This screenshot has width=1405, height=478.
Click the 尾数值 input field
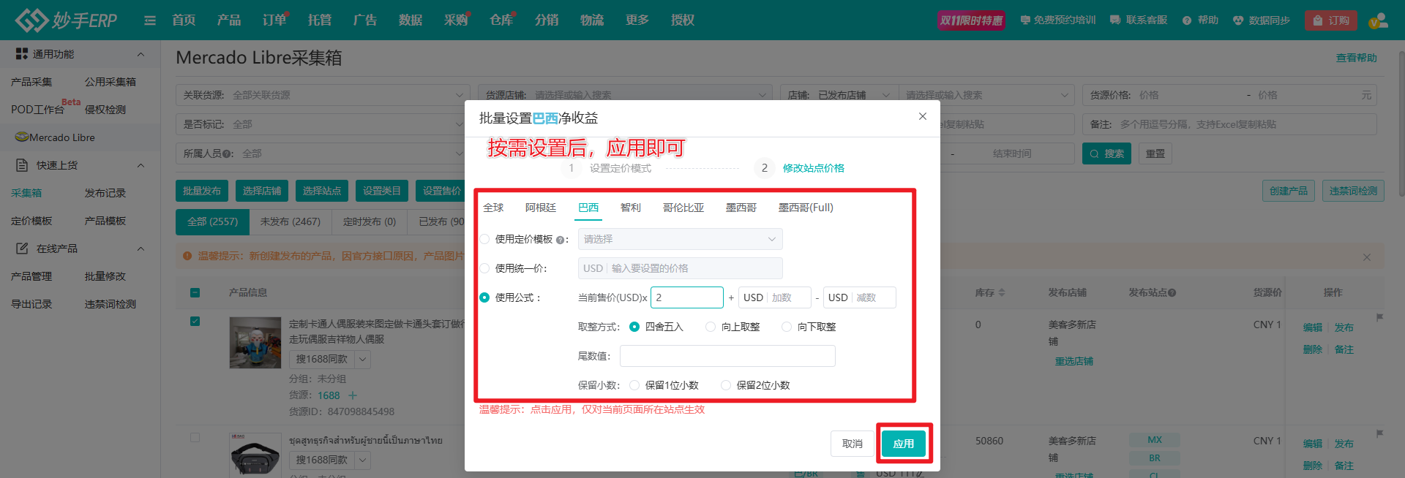pos(727,356)
